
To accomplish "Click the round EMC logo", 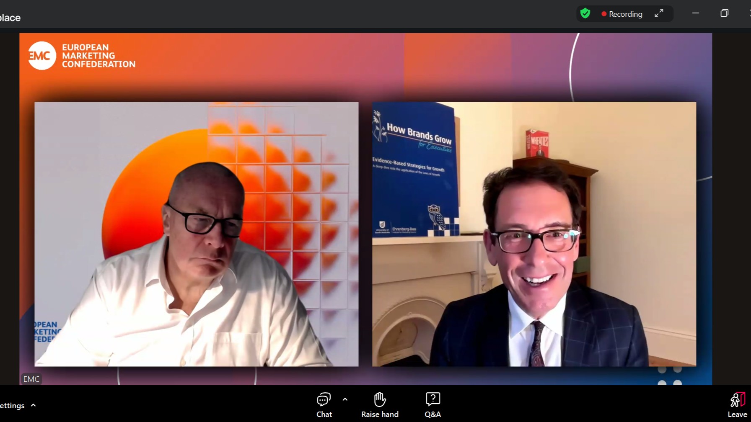I will click(42, 56).
